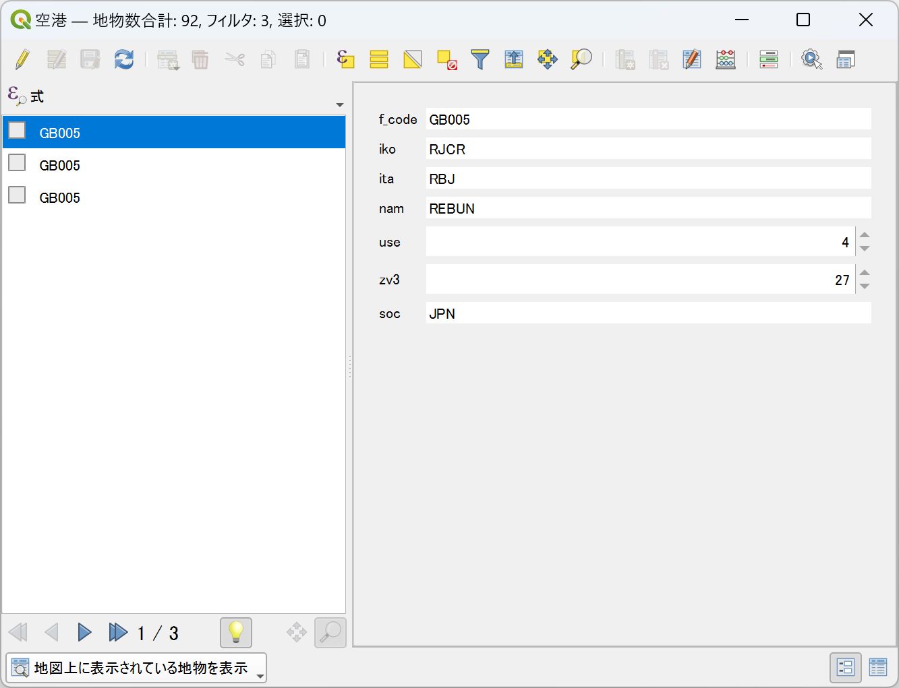Switch to form view button
899x688 pixels.
[845, 667]
